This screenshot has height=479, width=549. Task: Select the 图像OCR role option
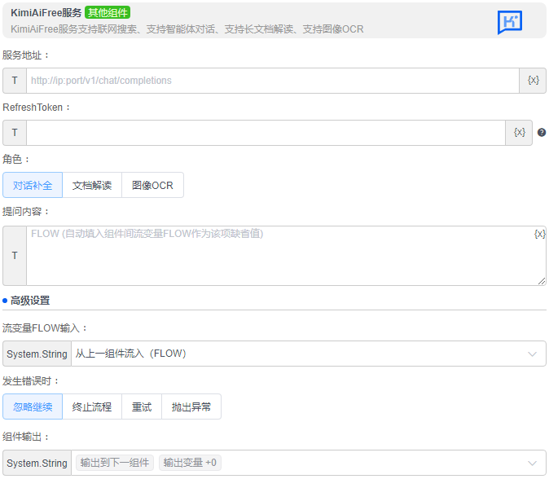152,185
